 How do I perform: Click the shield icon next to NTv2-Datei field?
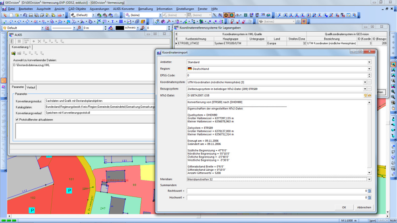[365, 95]
